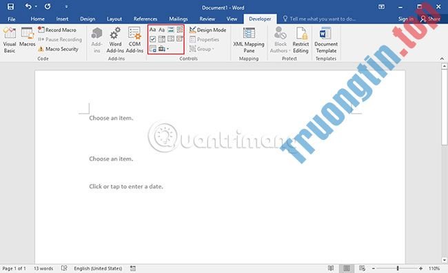Open Document Template dialog
The width and height of the screenshot is (448, 273).
326,40
